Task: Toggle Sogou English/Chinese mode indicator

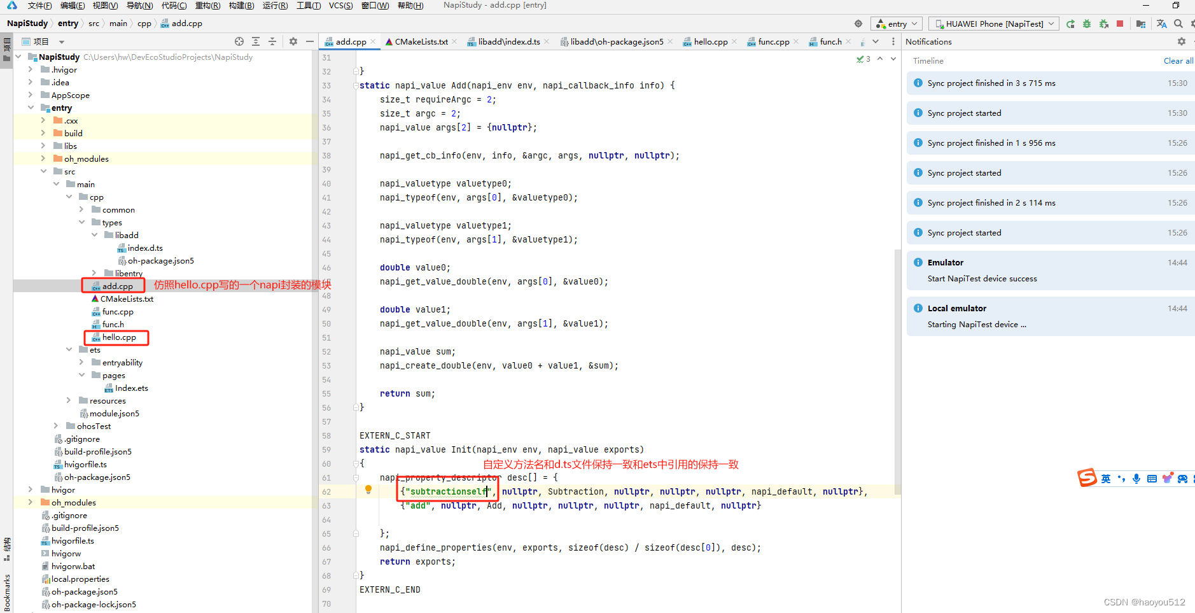Action: (x=1106, y=479)
